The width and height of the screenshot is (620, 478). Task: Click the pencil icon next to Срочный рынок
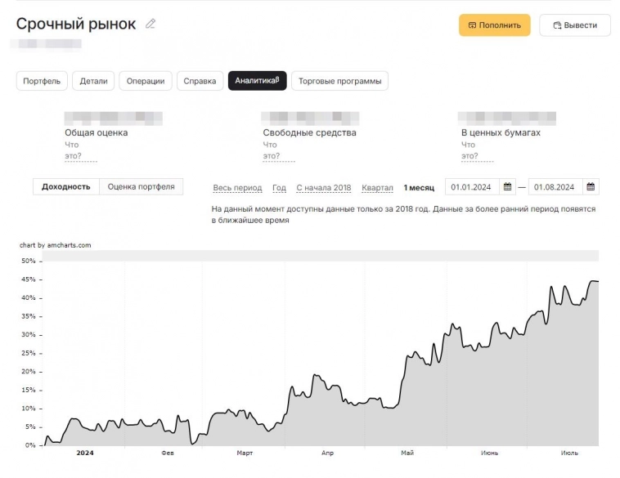click(151, 25)
